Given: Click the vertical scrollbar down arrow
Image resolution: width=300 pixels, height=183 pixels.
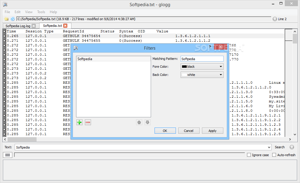Looking at the screenshot, I should (295, 134).
